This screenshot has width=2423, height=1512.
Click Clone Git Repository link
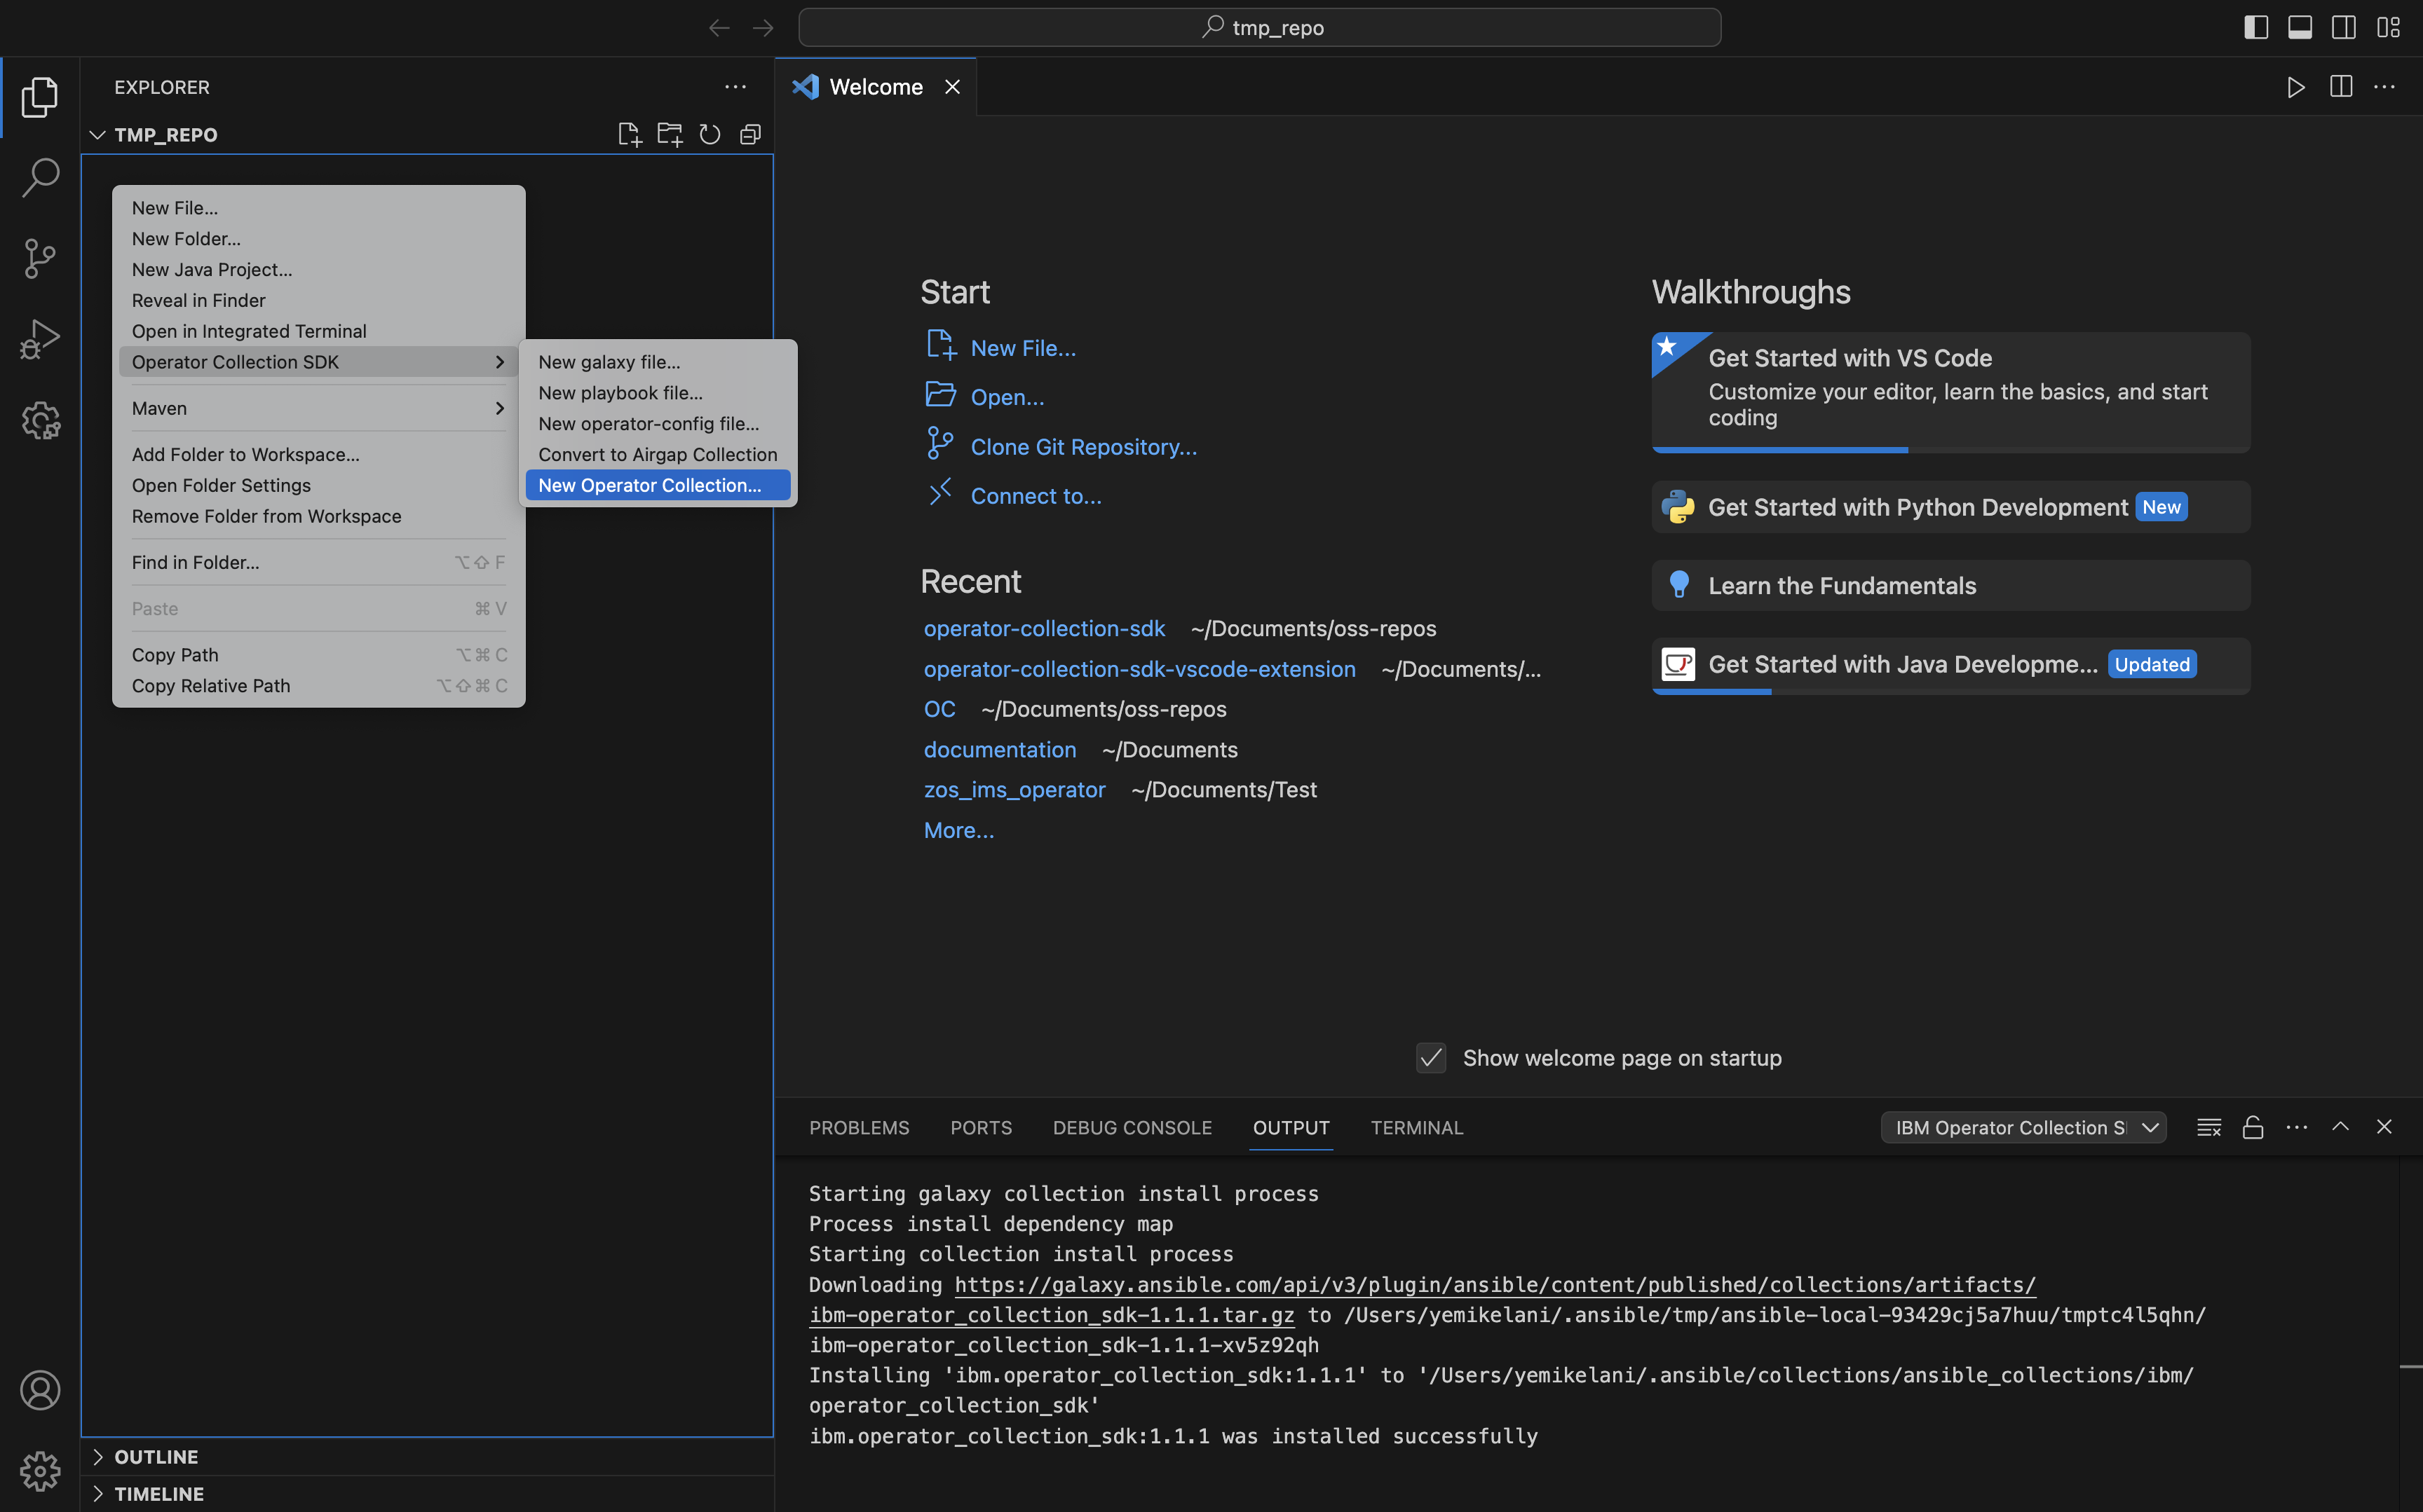click(1082, 444)
